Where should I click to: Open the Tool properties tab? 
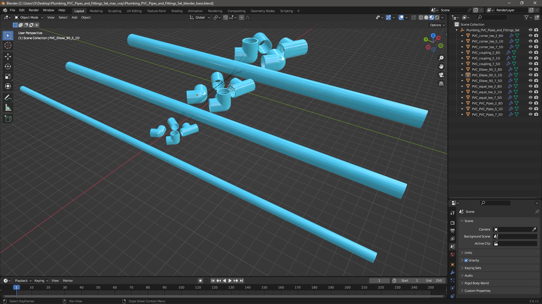point(453,213)
